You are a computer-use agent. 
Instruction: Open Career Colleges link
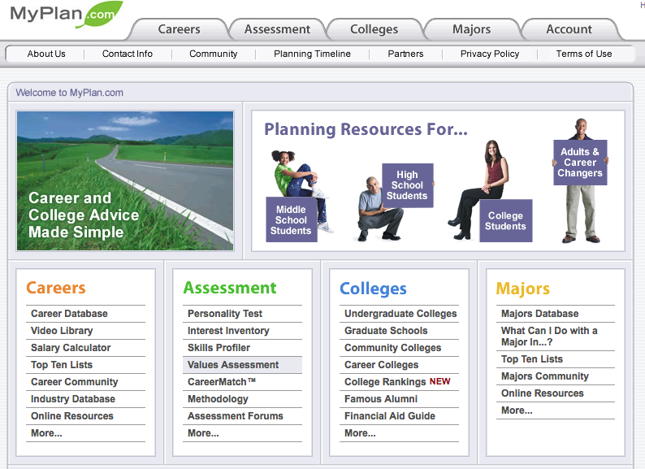(x=381, y=365)
